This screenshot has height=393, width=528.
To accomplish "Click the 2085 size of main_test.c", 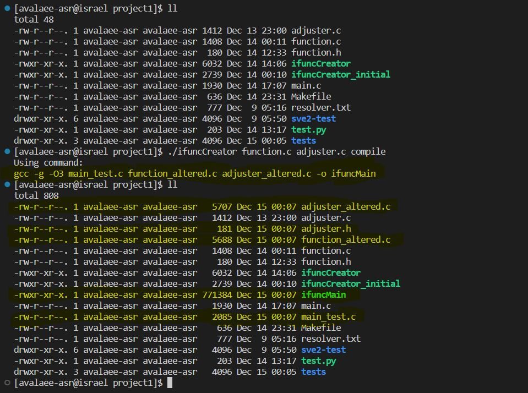I will (x=222, y=317).
